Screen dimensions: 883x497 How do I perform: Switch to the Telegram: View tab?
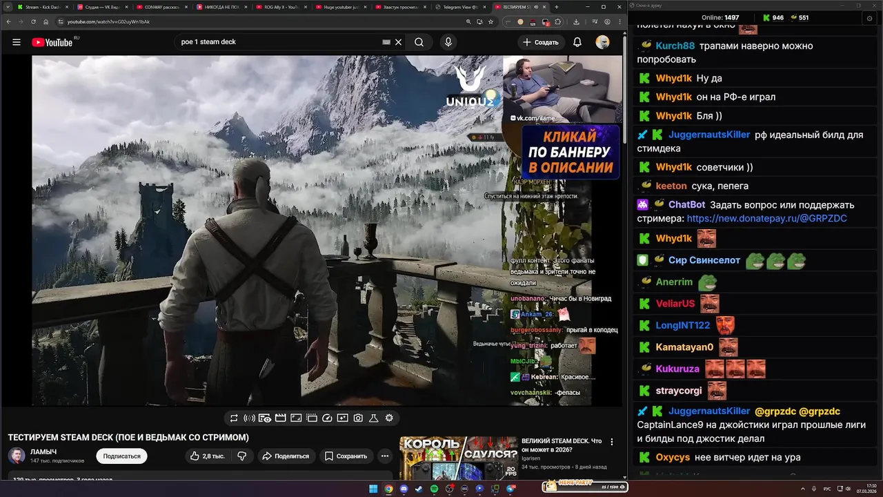tap(460, 7)
